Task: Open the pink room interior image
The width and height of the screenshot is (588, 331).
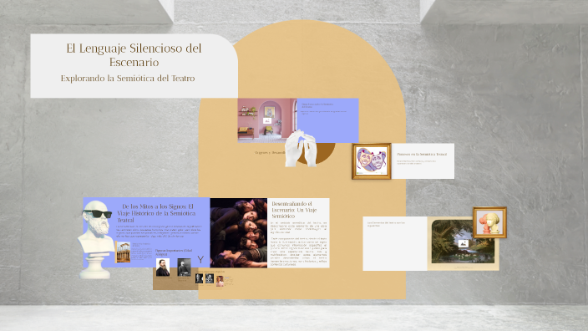Action: (267, 120)
